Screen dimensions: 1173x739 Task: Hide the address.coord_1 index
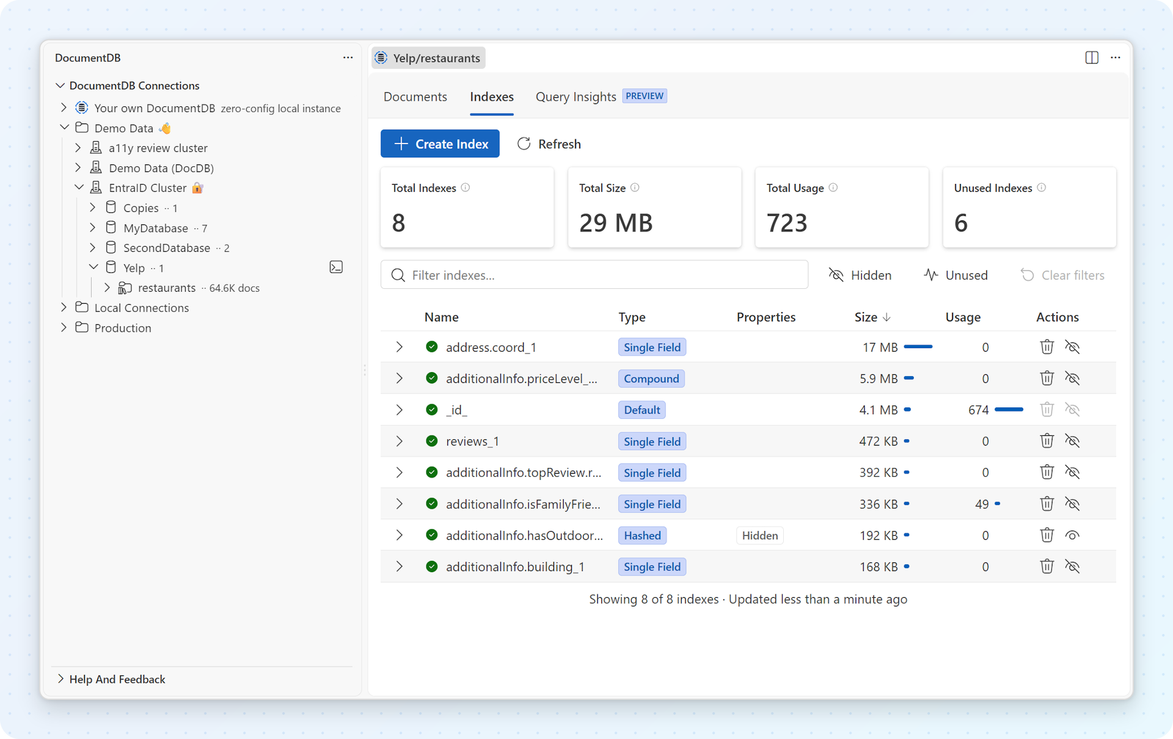pyautogui.click(x=1072, y=347)
